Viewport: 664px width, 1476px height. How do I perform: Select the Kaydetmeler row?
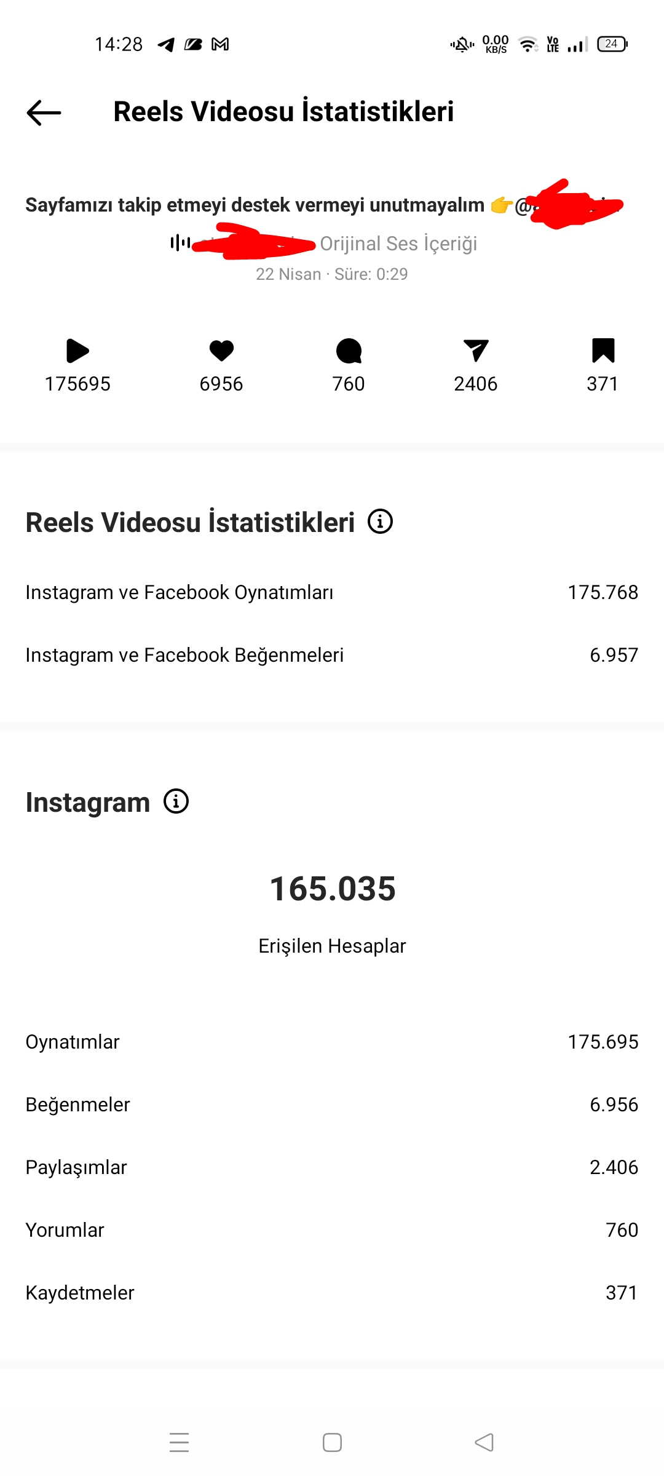pyautogui.click(x=332, y=1293)
